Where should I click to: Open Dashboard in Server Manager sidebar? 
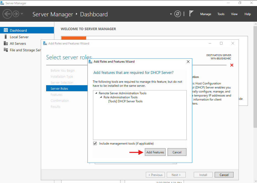pos(27,30)
